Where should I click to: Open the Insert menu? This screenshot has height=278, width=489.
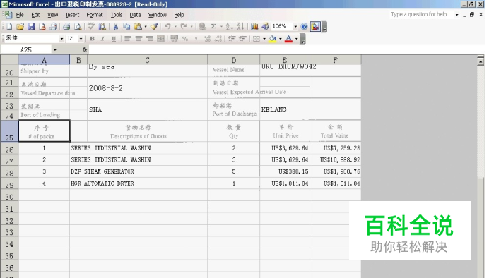[72, 15]
